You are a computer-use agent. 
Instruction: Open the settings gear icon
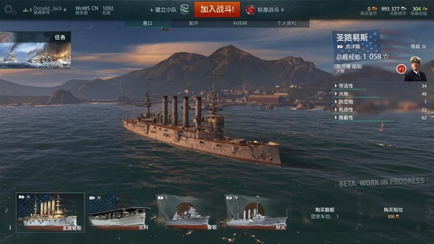(10, 10)
